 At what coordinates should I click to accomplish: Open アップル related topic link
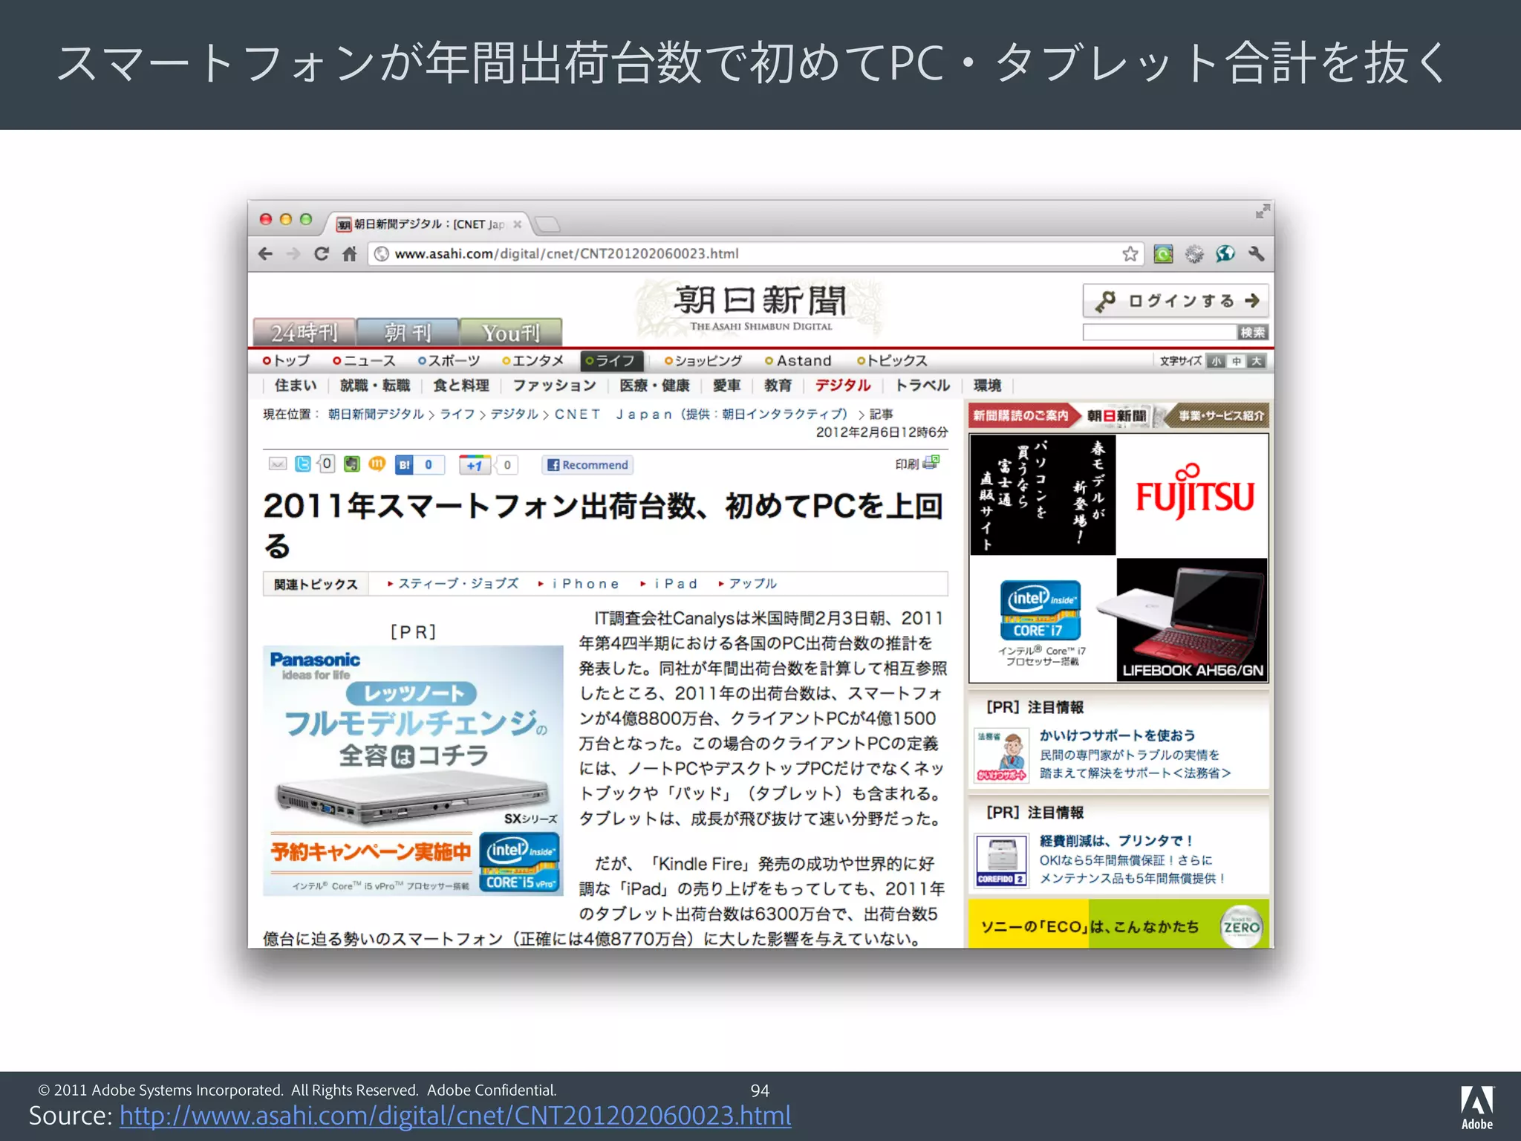coord(752,584)
